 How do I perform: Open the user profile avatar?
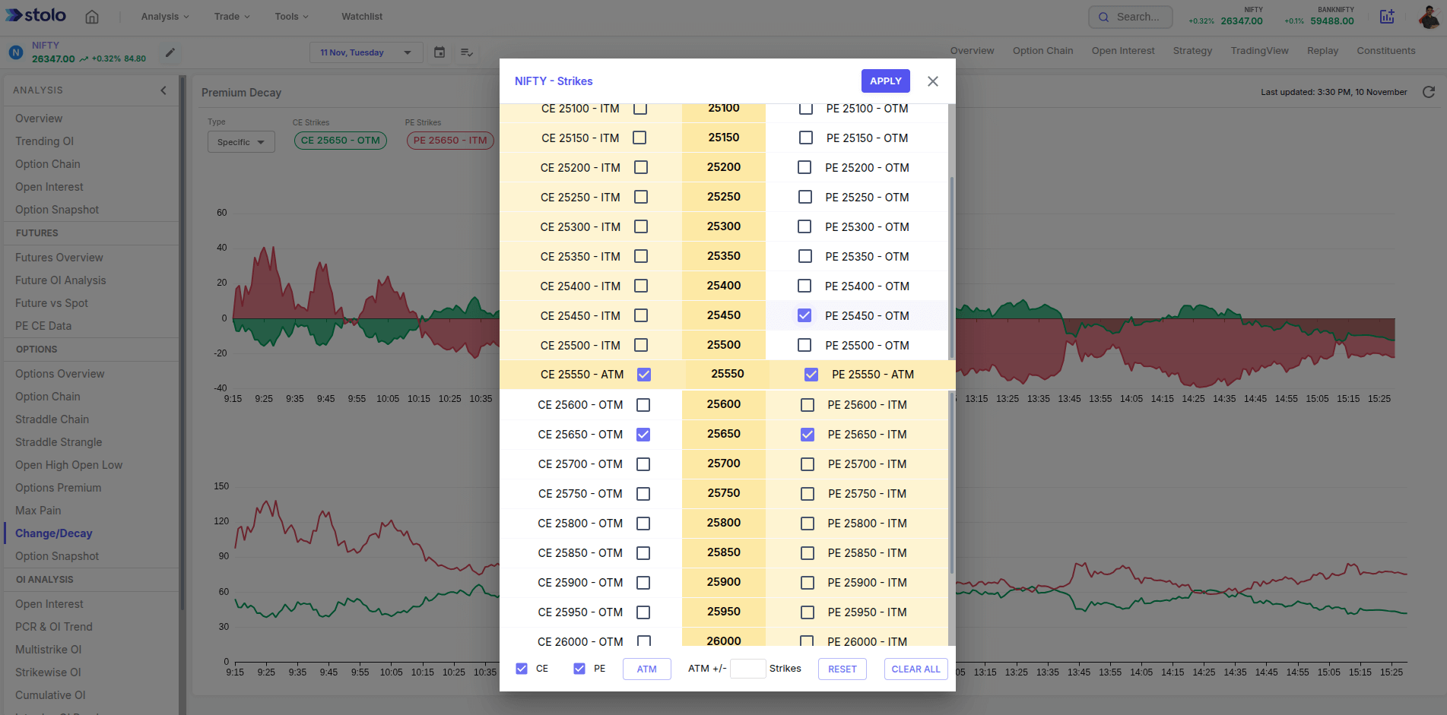1429,17
